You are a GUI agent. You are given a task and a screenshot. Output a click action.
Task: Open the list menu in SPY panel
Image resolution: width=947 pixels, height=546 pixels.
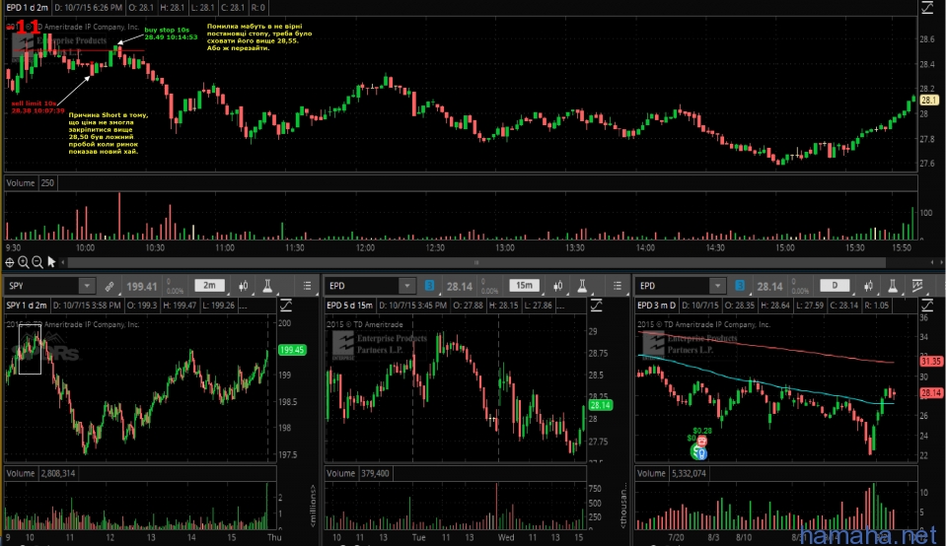click(x=308, y=286)
